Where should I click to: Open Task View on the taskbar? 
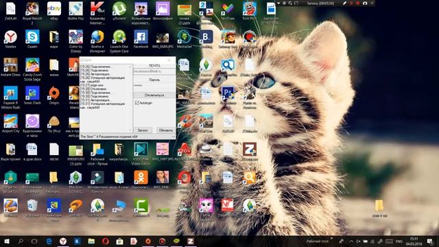(x=34, y=241)
